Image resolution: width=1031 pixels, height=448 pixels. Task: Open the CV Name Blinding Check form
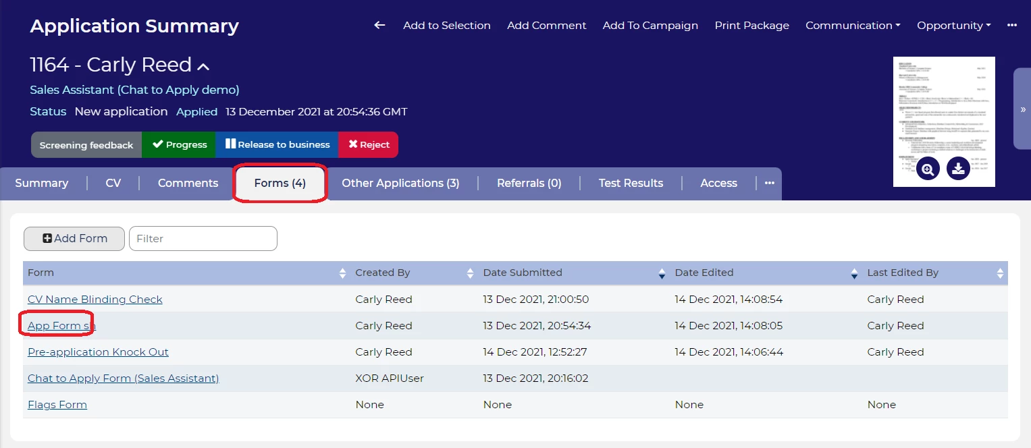point(95,299)
